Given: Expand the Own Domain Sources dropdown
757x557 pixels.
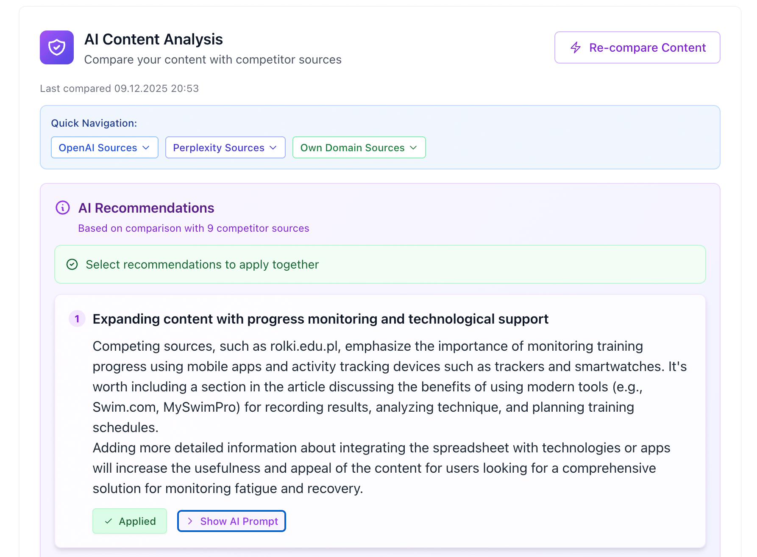Looking at the screenshot, I should (x=359, y=148).
